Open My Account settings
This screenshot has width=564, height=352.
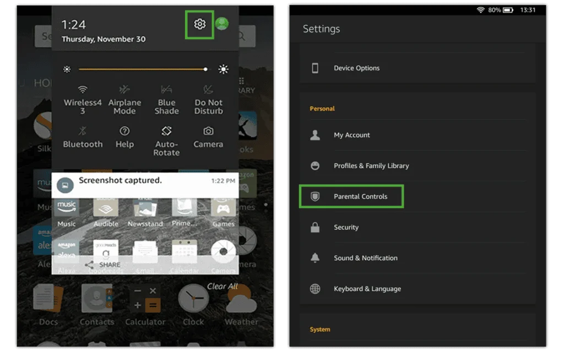(x=417, y=135)
